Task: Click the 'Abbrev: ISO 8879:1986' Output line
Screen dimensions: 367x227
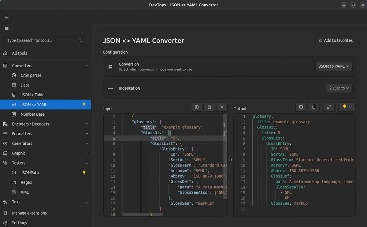Action: 295,171
